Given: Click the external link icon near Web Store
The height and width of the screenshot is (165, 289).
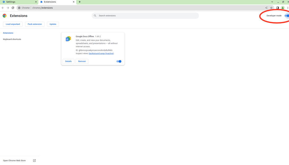Looking at the screenshot, I should [34, 161].
